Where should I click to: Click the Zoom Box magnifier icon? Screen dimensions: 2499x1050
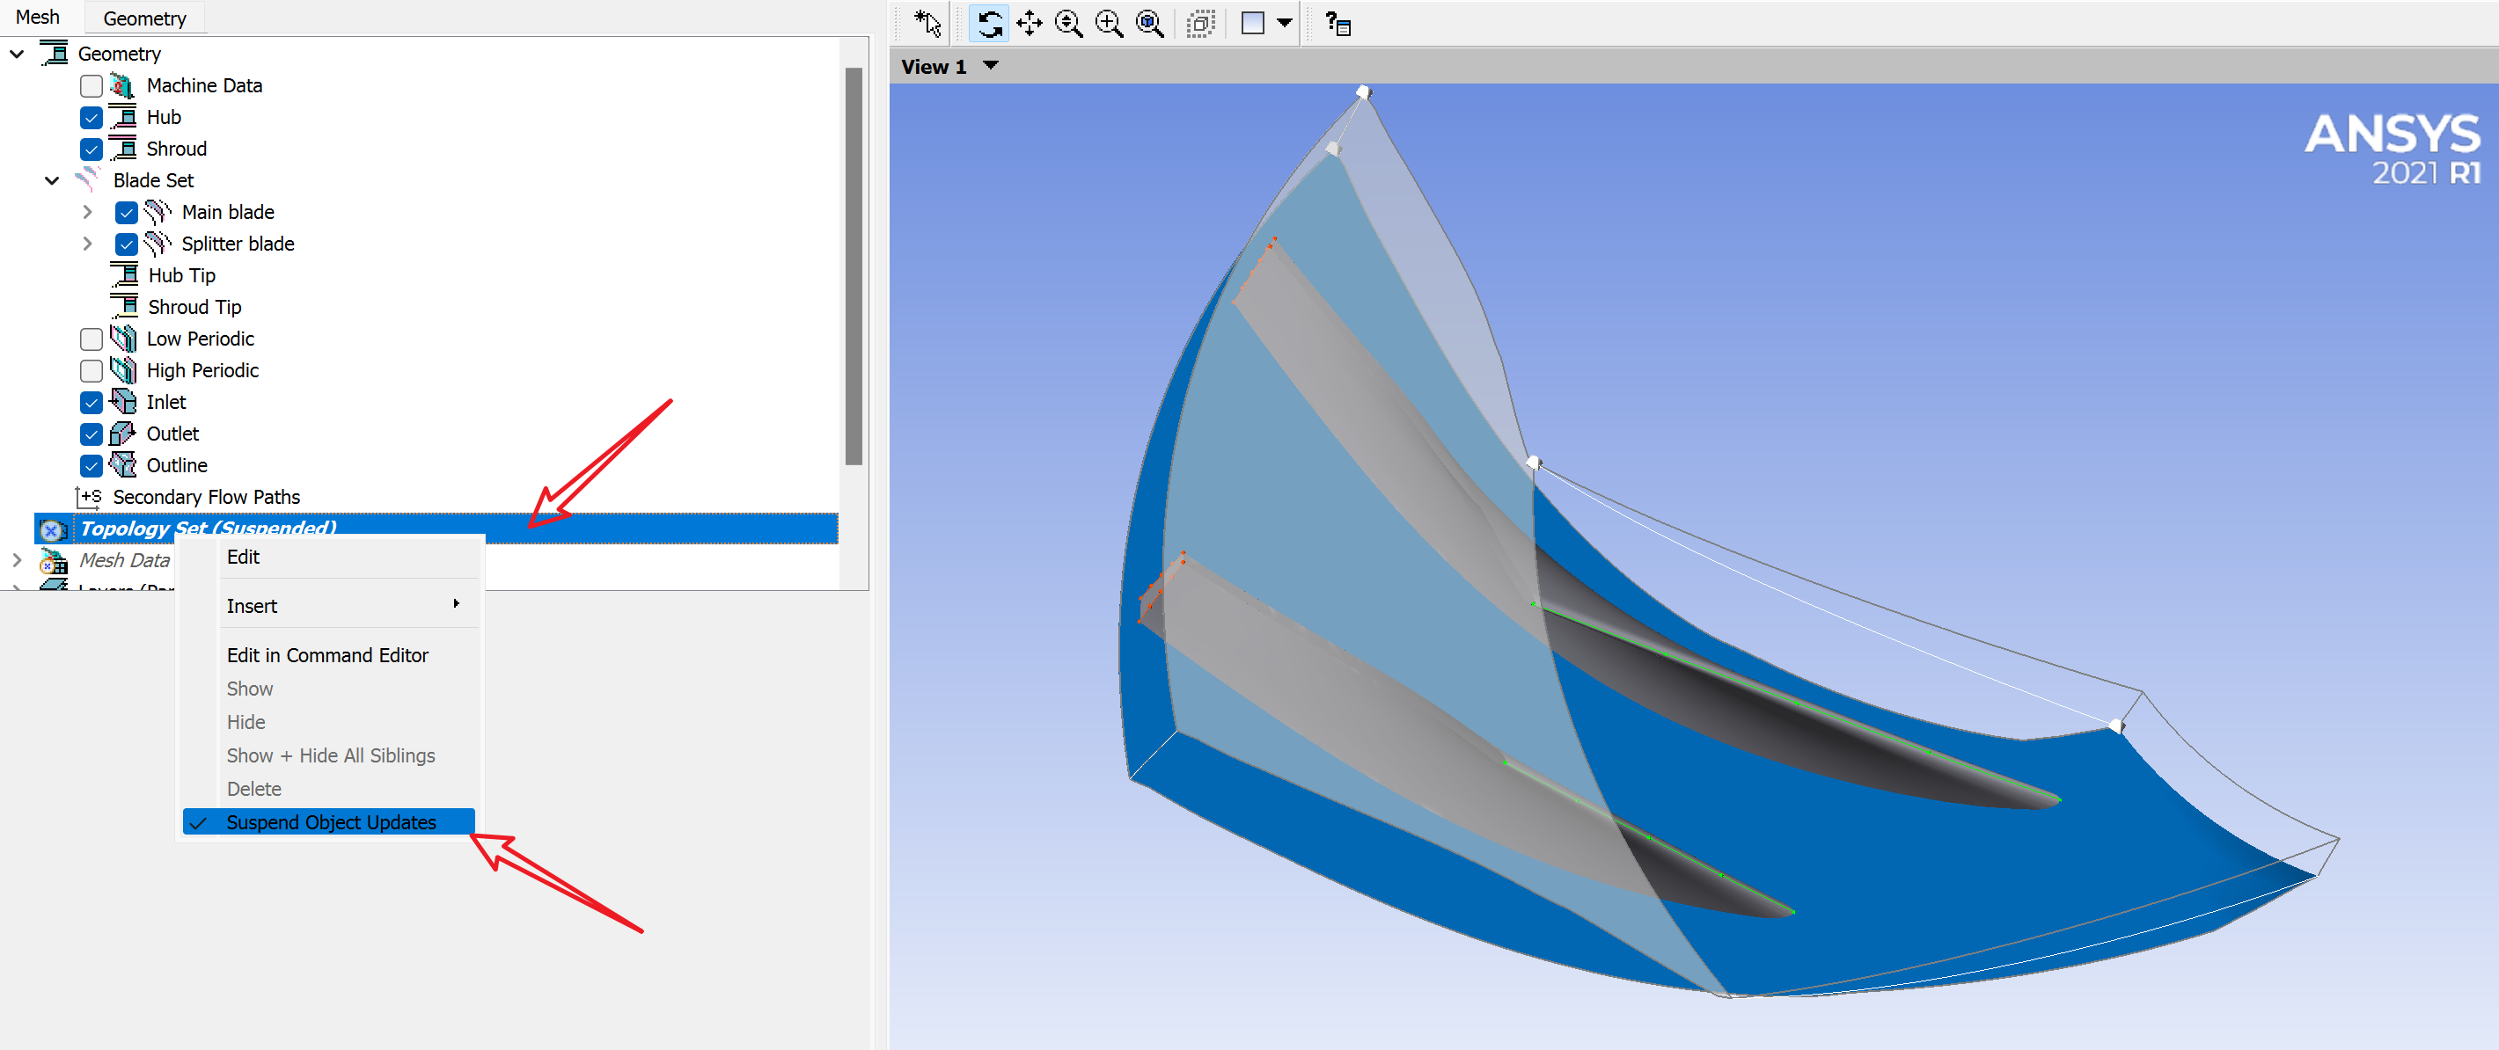pyautogui.click(x=1109, y=23)
